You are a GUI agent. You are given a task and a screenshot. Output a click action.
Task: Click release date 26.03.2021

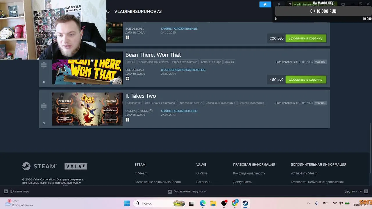click(168, 115)
